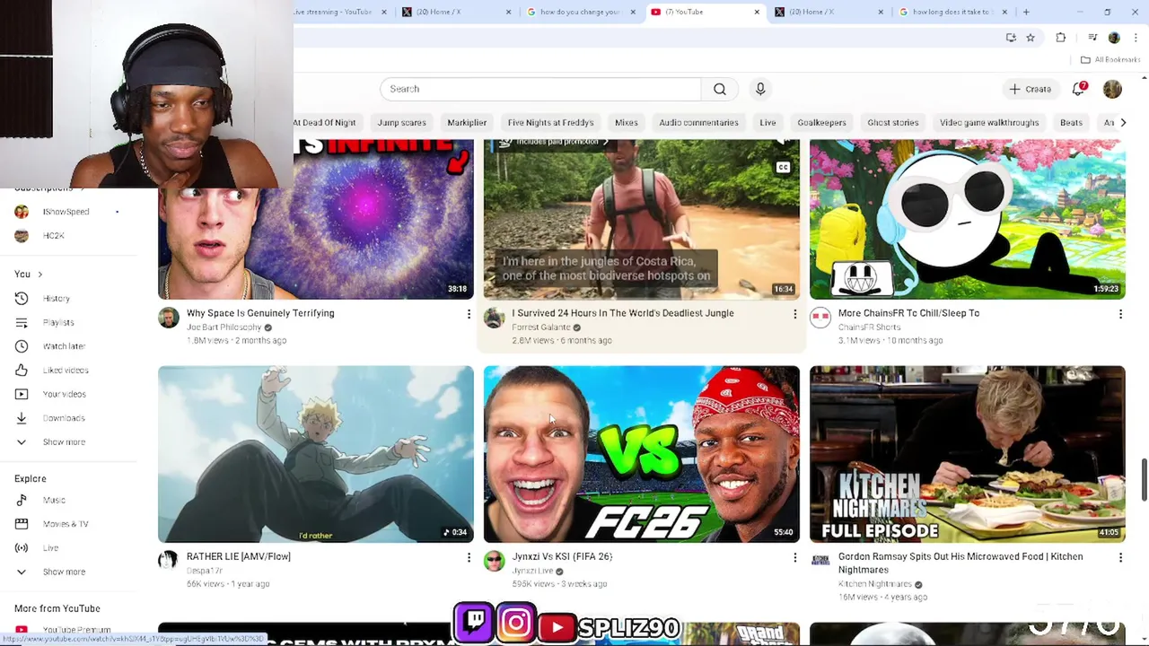
Task: Open the Chrome profile avatar
Action: pyautogui.click(x=1114, y=38)
